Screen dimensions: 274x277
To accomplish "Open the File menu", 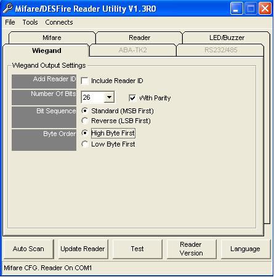I will click(10, 22).
